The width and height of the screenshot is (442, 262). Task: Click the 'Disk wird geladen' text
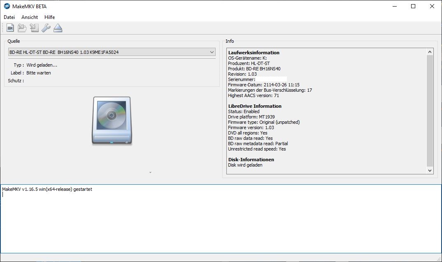(245, 165)
